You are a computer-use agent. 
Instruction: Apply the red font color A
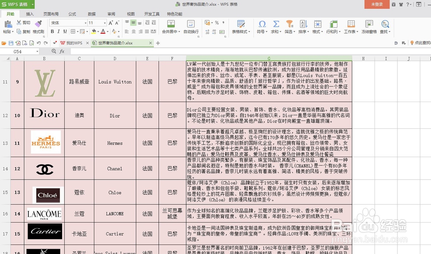tap(103, 31)
